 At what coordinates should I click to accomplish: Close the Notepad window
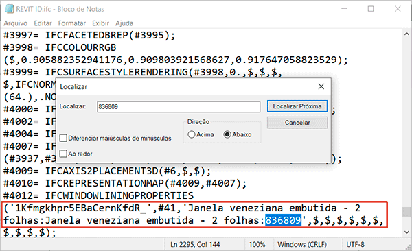[x=398, y=9]
